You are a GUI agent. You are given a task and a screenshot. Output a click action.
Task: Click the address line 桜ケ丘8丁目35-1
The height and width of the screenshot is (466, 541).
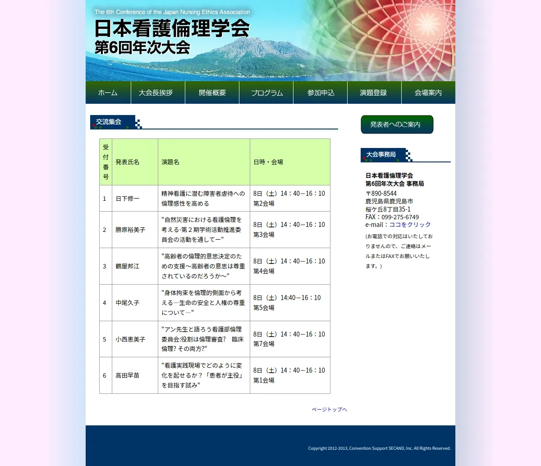click(x=388, y=209)
